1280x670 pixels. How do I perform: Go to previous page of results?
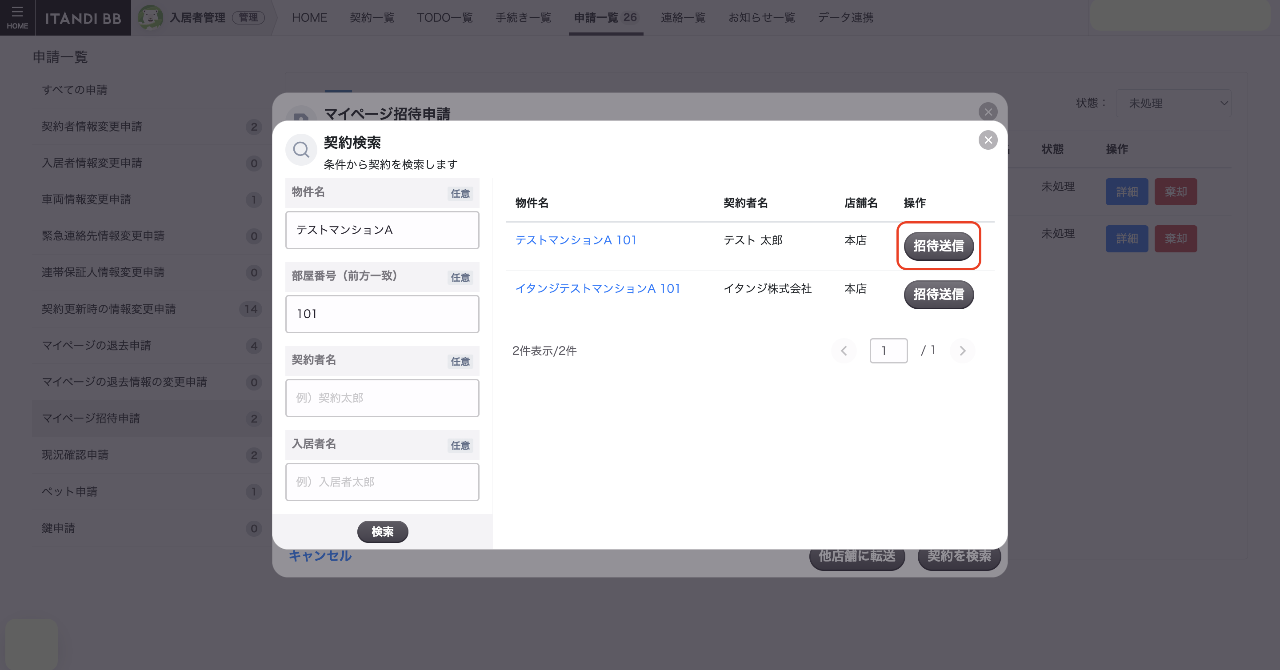tap(844, 351)
